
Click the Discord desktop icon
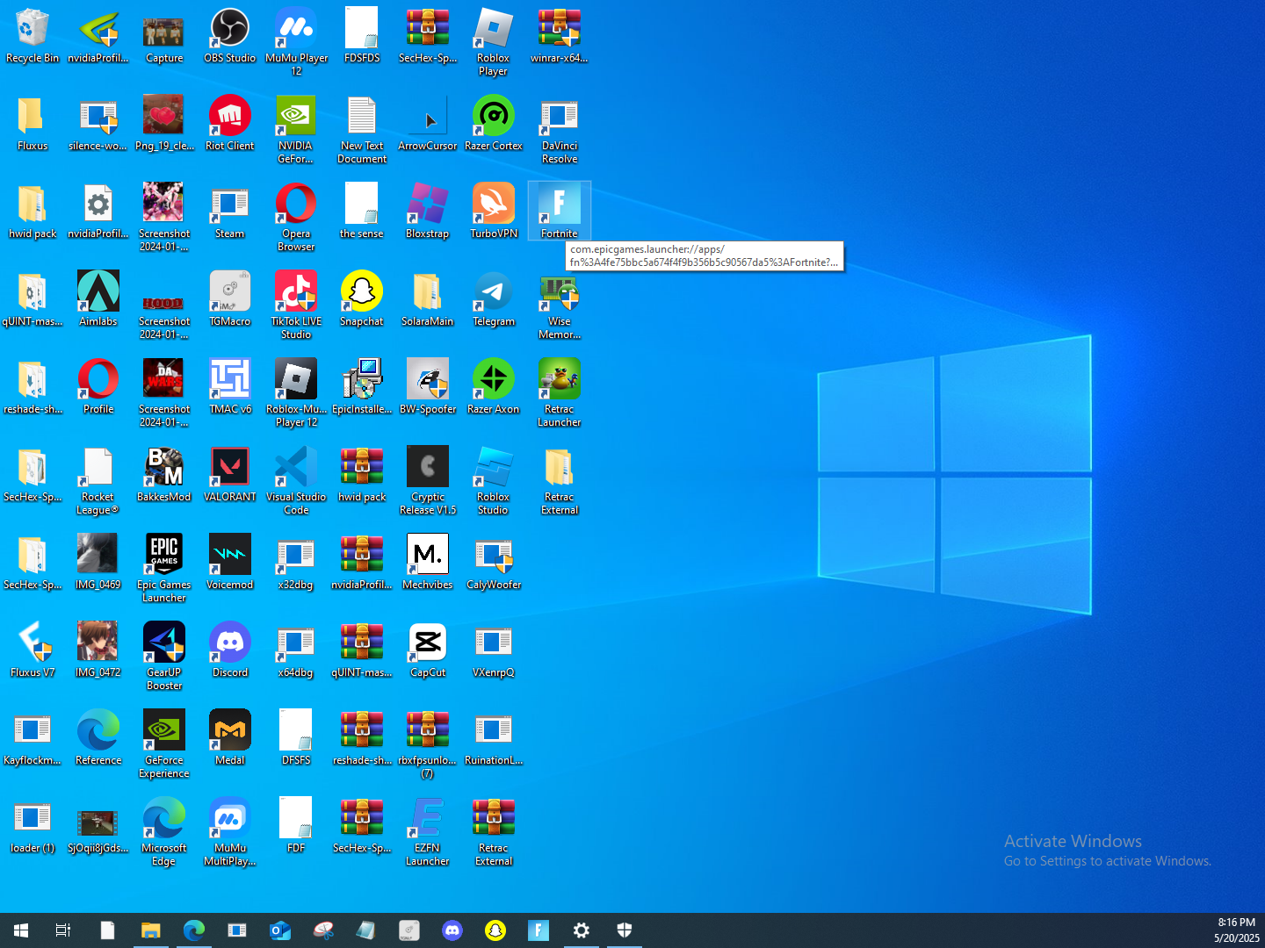tap(230, 645)
